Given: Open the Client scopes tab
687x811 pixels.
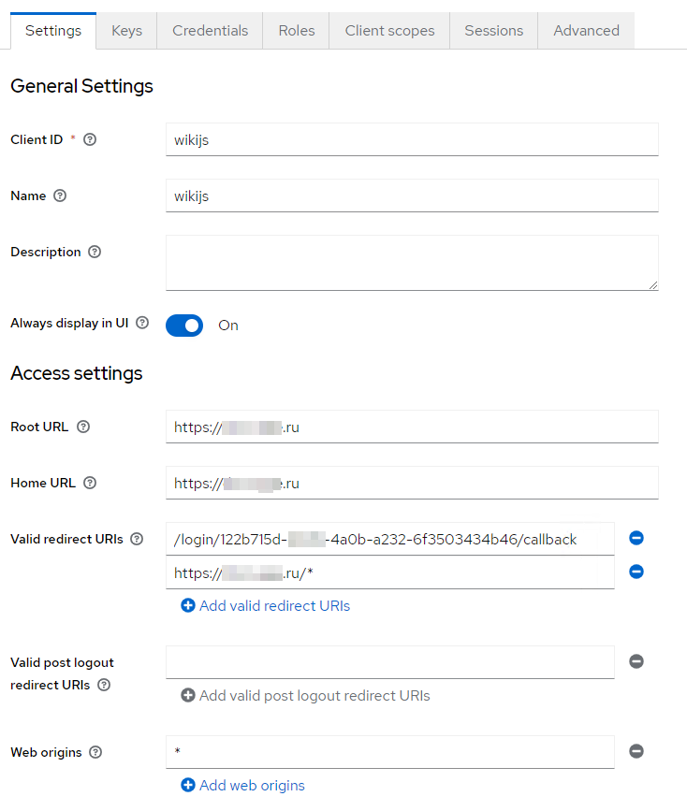Looking at the screenshot, I should pos(389,31).
